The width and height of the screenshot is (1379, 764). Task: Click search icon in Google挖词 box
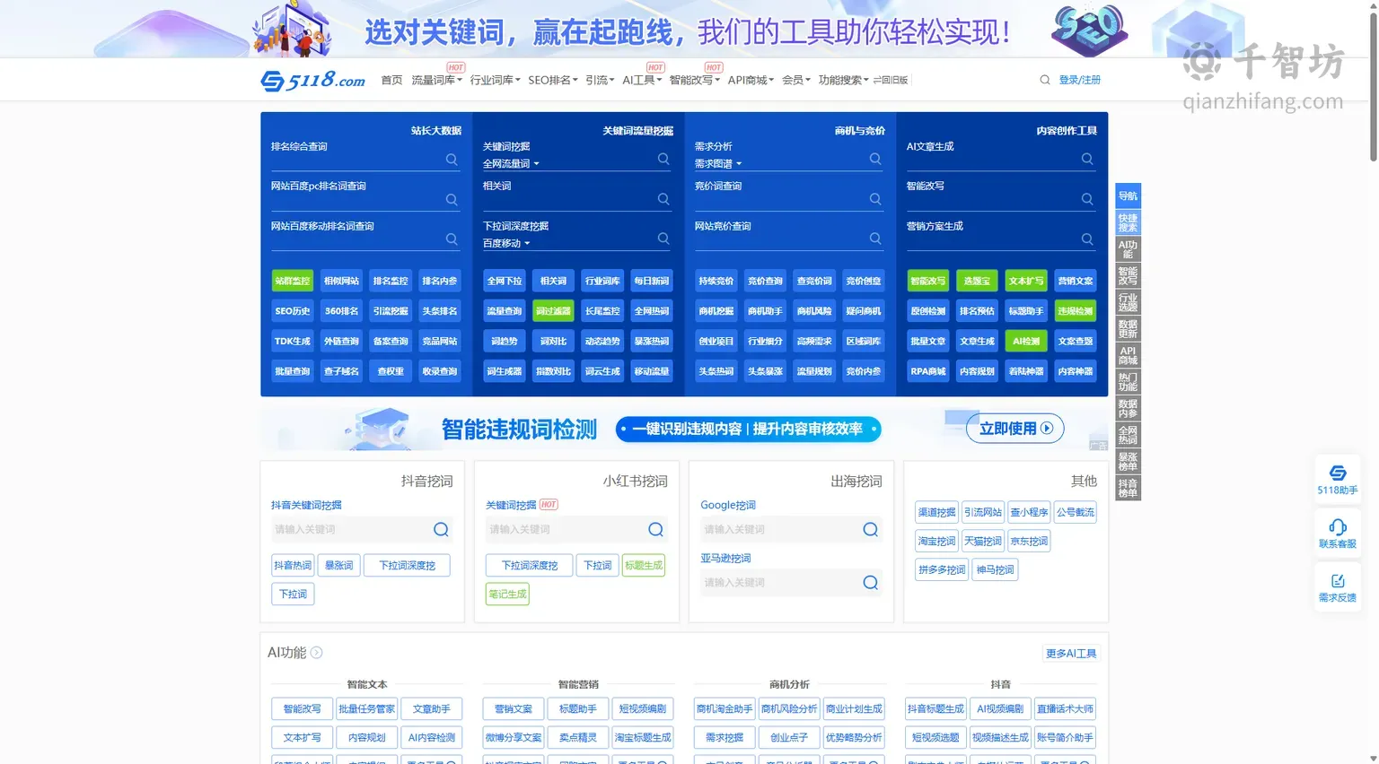[x=870, y=529]
